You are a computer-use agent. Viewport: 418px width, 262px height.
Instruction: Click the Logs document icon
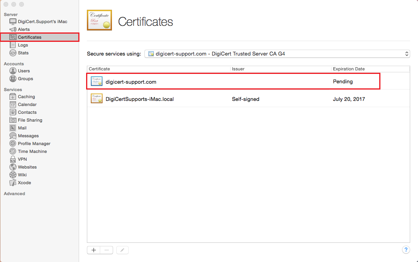[x=13, y=45]
